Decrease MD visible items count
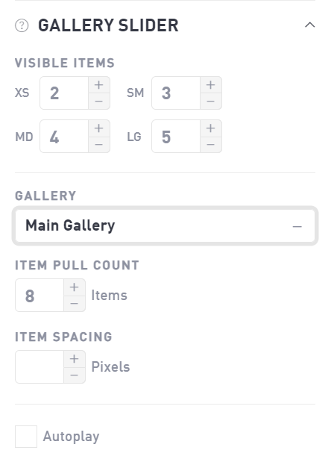334x462 pixels. click(99, 144)
